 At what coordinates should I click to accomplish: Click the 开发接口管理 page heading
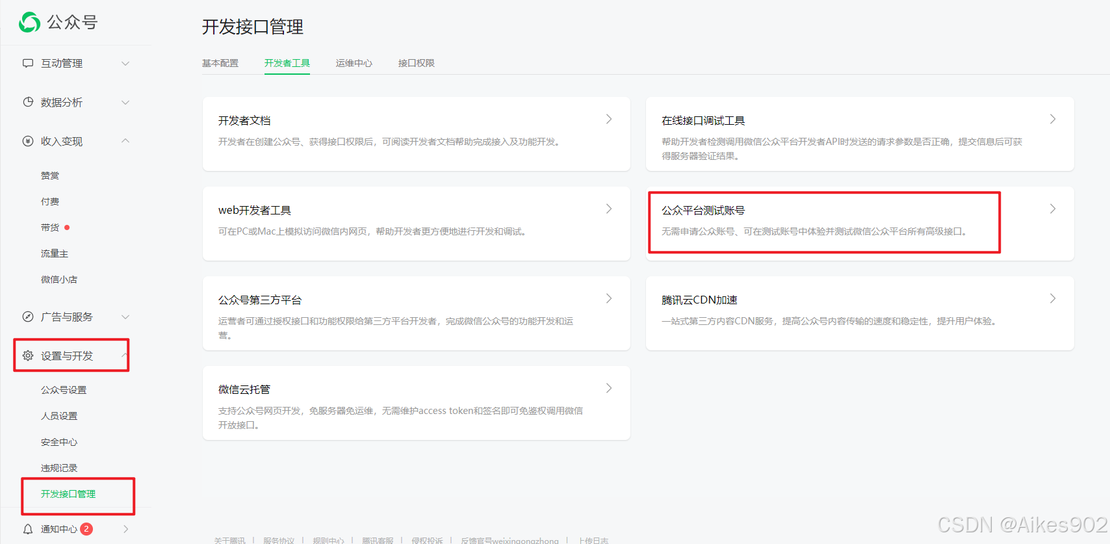(253, 27)
